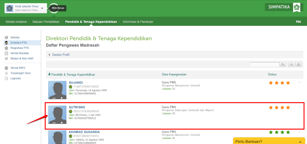
Task: Click the emblem icon beside 6163738640110013
Action: point(70,136)
